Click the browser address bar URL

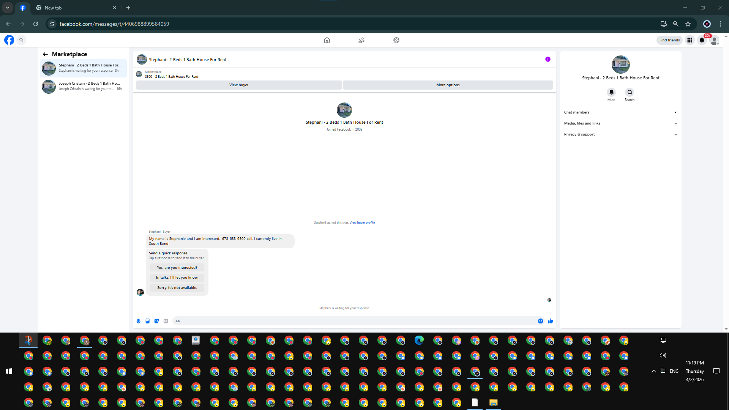(x=114, y=24)
